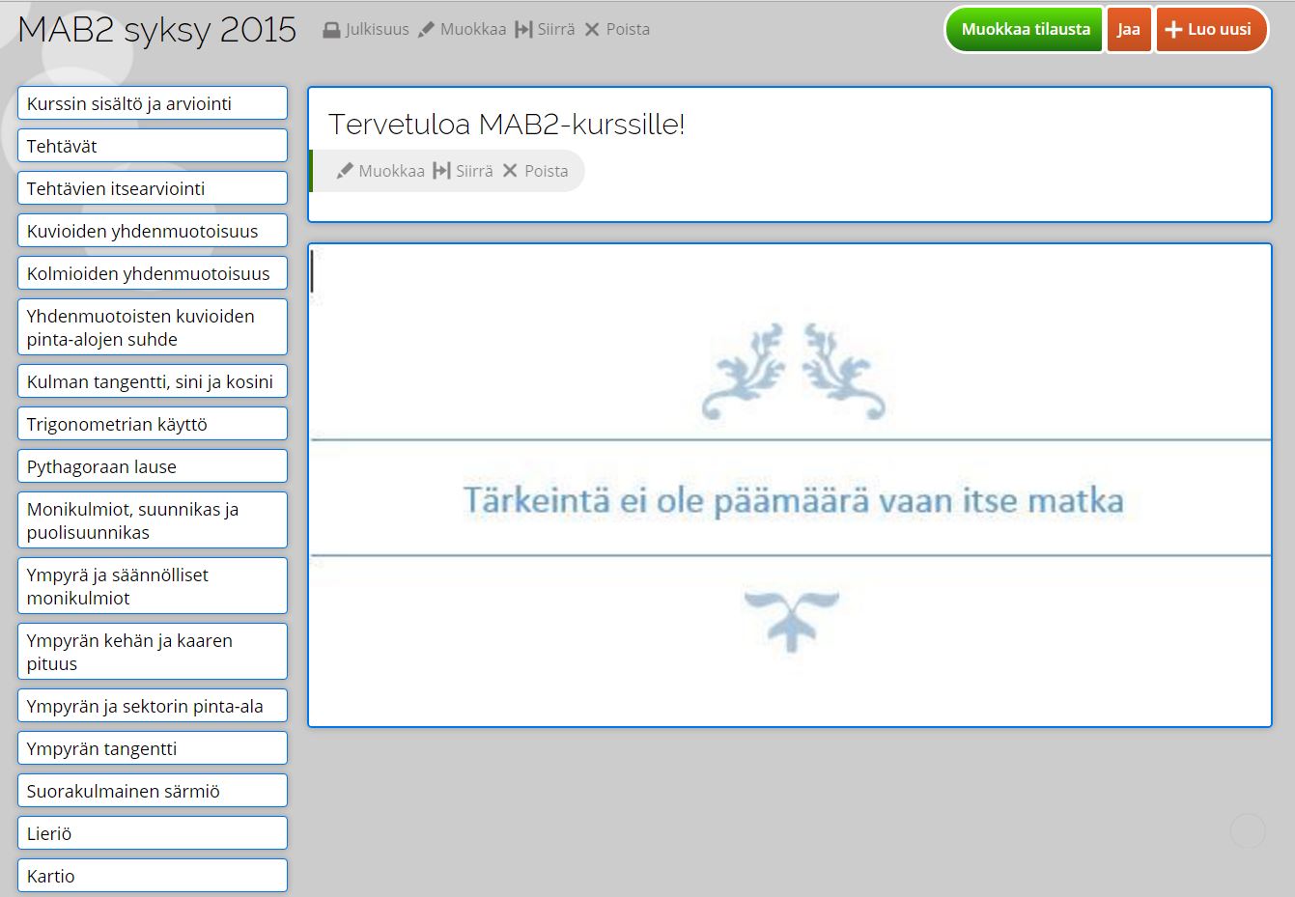The height and width of the screenshot is (897, 1295).
Task: Open Ympyrän ja sektorin pinta-ala
Action: pyautogui.click(x=153, y=706)
